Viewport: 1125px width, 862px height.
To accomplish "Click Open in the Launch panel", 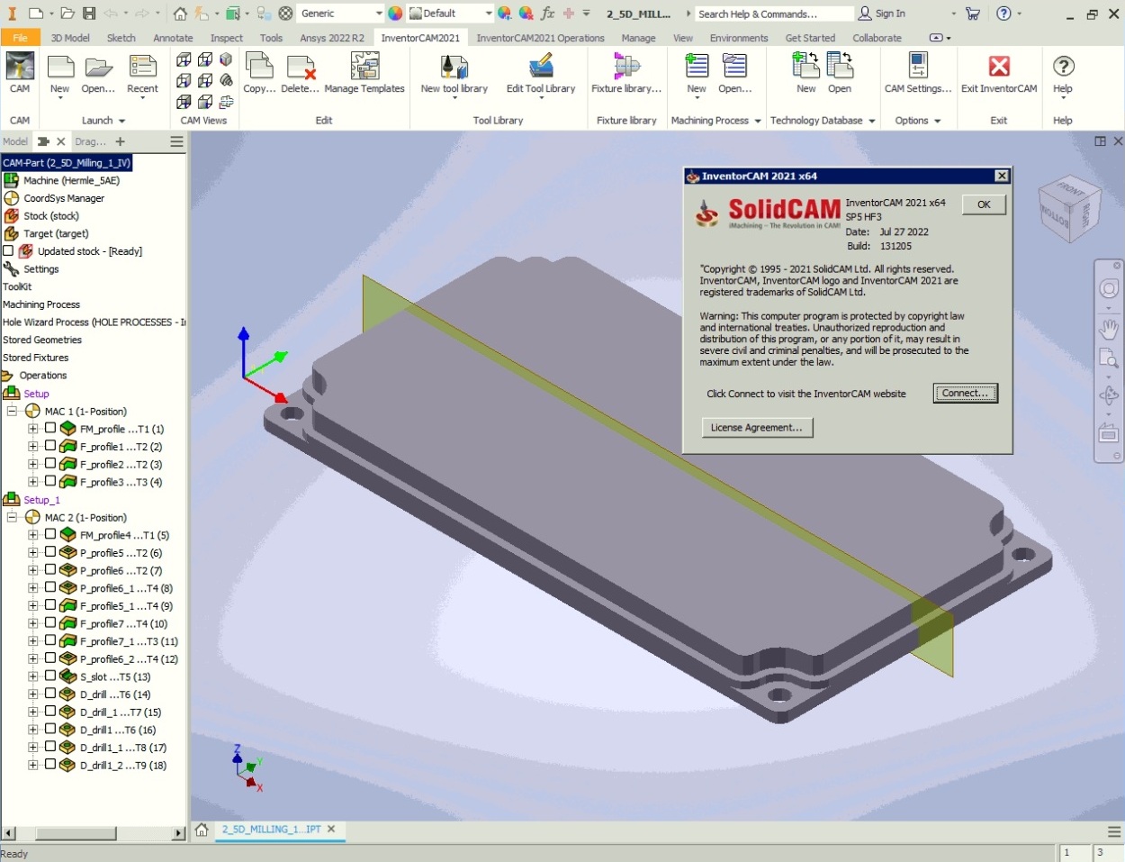I will [98, 73].
